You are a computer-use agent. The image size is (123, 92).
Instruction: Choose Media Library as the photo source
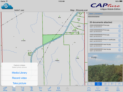point(19,73)
